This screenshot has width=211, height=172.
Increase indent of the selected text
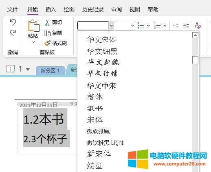186,26
